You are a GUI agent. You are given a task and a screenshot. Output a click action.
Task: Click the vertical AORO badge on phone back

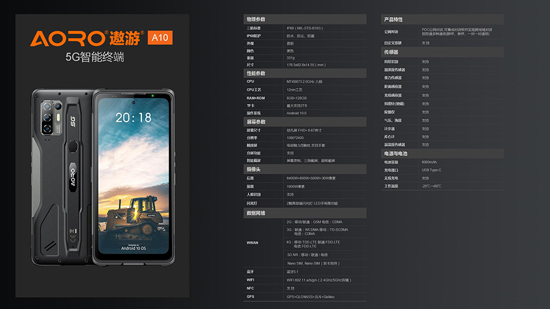[73, 177]
